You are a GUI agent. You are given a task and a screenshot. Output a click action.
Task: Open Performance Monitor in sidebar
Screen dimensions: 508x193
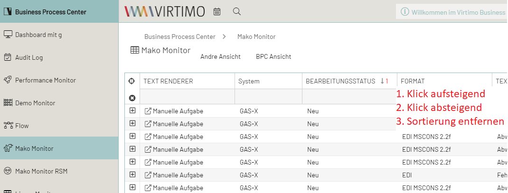[x=45, y=80]
